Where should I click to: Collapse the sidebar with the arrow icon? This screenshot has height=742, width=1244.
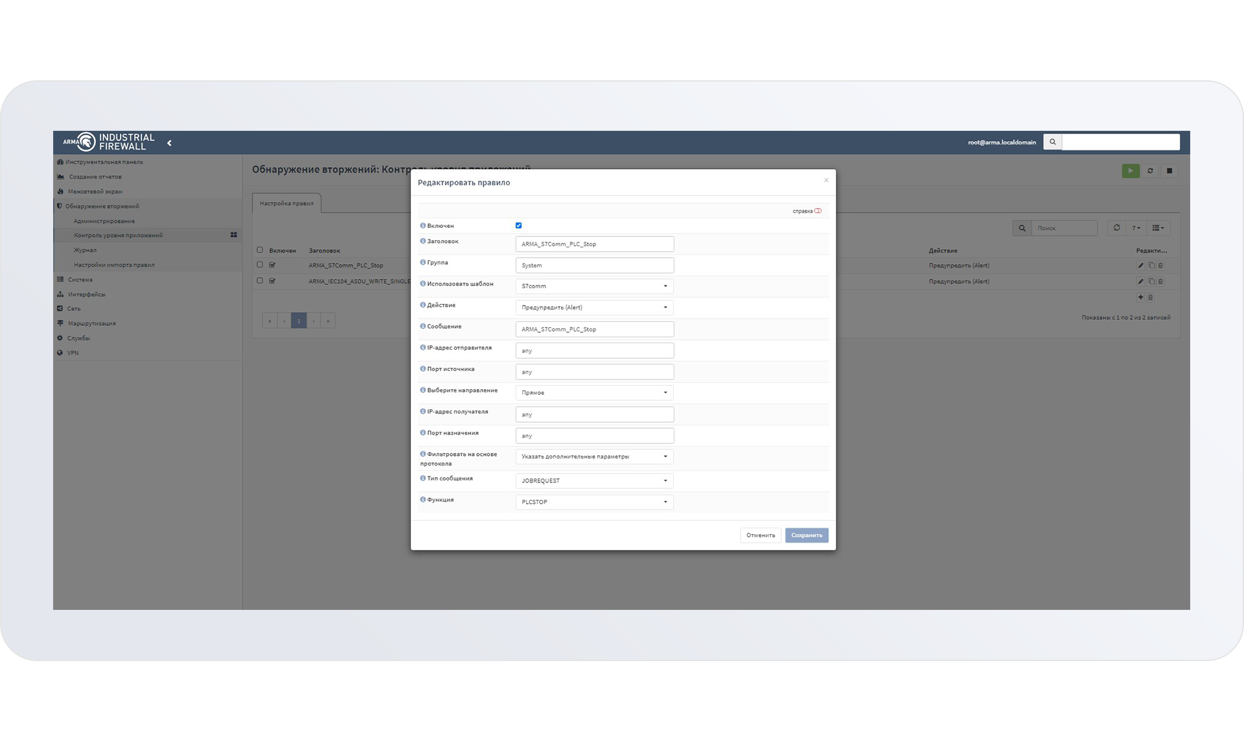pos(170,143)
